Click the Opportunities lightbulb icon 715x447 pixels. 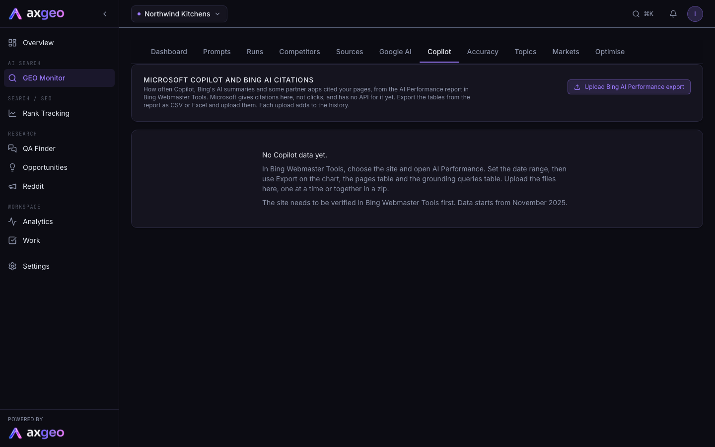[x=12, y=167]
